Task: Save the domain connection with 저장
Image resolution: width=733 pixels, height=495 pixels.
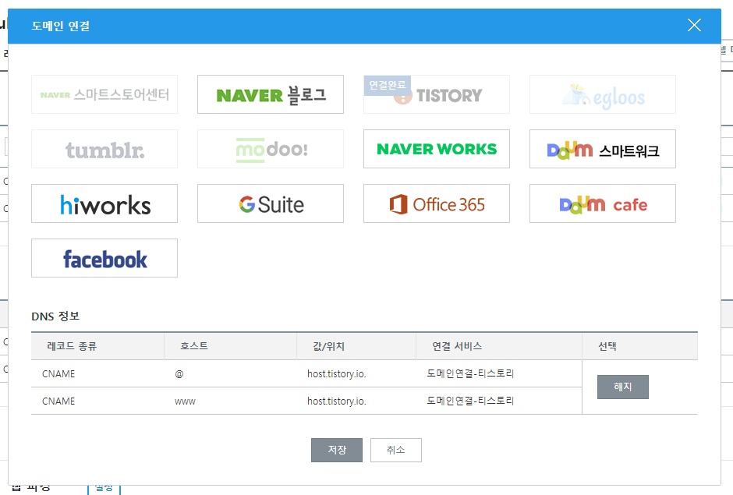Action: coord(337,450)
